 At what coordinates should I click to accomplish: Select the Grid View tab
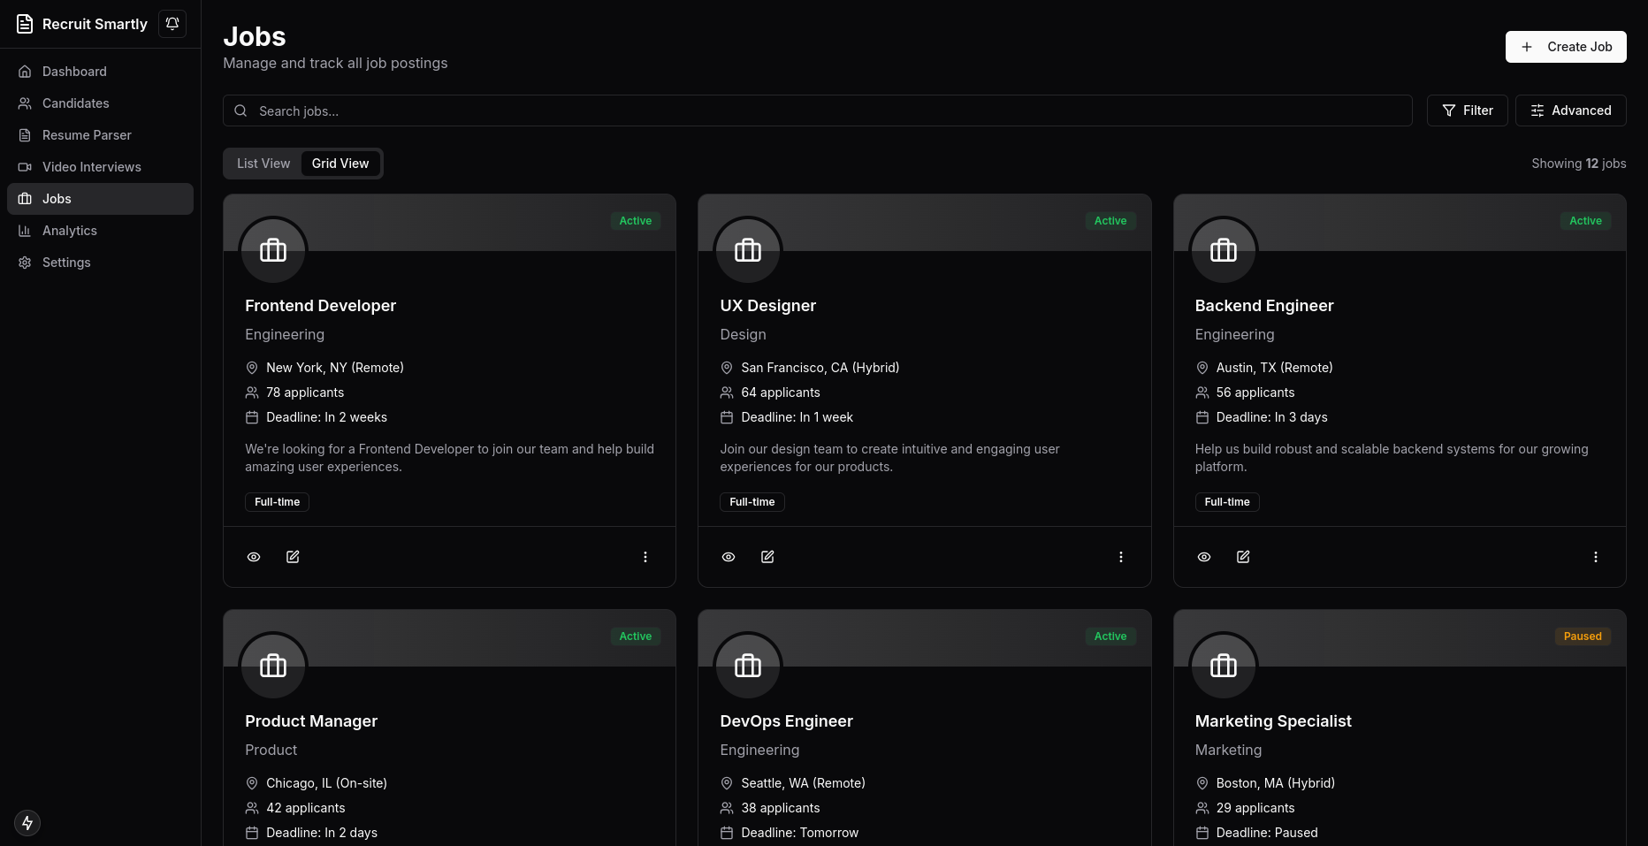click(x=340, y=164)
